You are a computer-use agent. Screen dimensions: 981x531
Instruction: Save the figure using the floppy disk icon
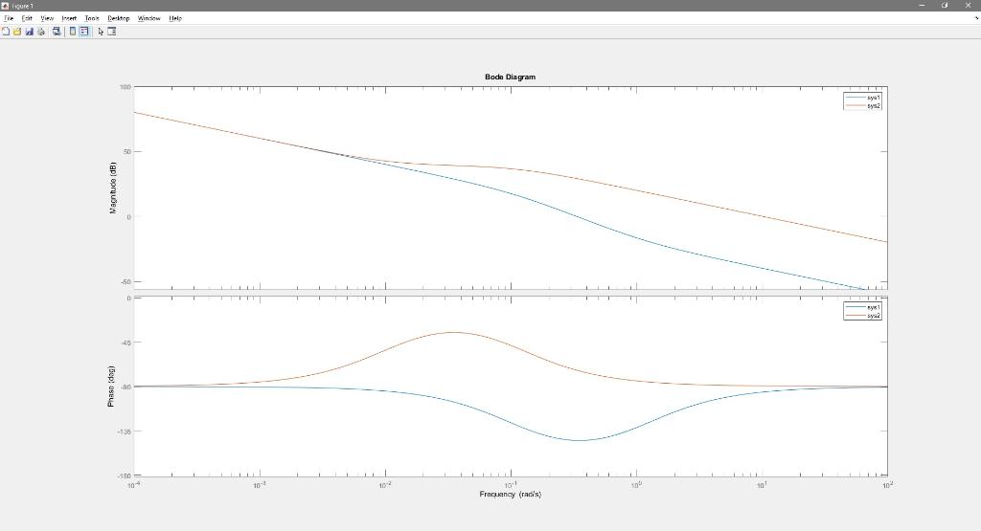pyautogui.click(x=30, y=32)
